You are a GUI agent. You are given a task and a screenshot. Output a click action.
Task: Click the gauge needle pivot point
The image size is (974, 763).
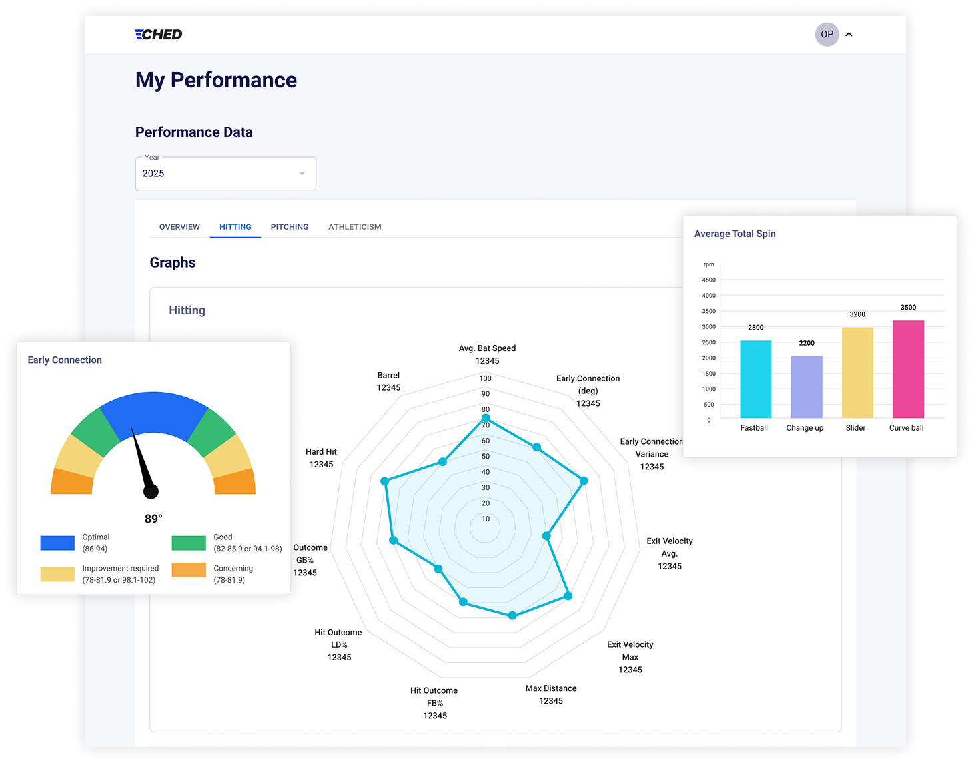tap(151, 492)
